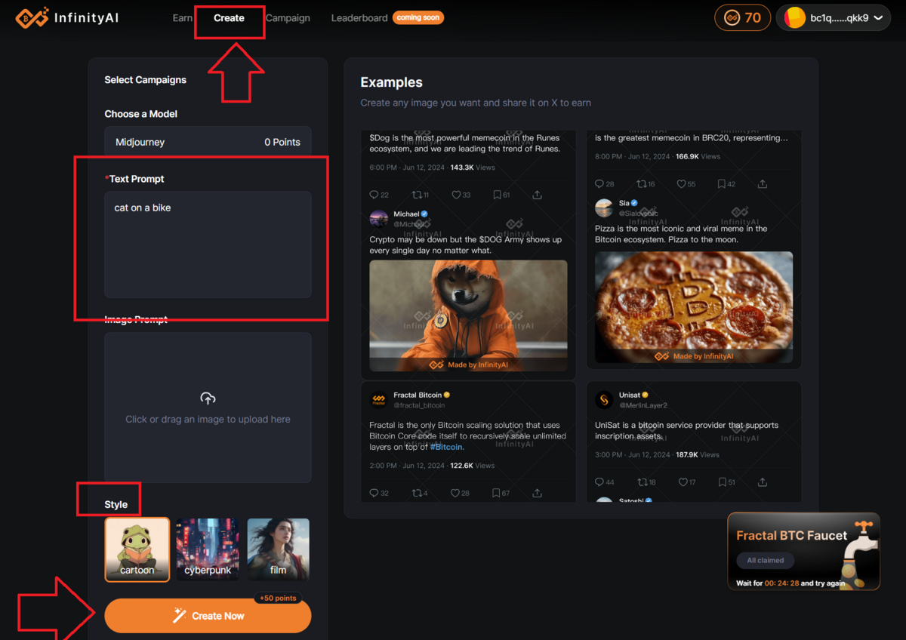
Task: Click Sia's profile avatar
Action: coord(604,208)
